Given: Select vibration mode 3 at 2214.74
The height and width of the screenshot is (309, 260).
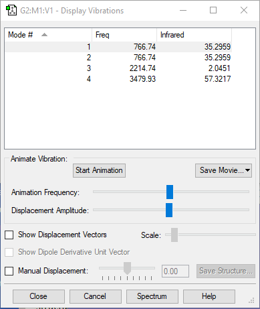Looking at the screenshot, I should (x=118, y=68).
